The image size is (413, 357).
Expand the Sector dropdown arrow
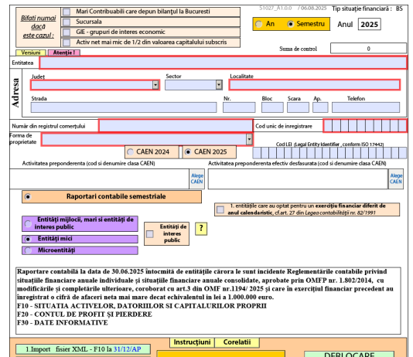(219, 85)
